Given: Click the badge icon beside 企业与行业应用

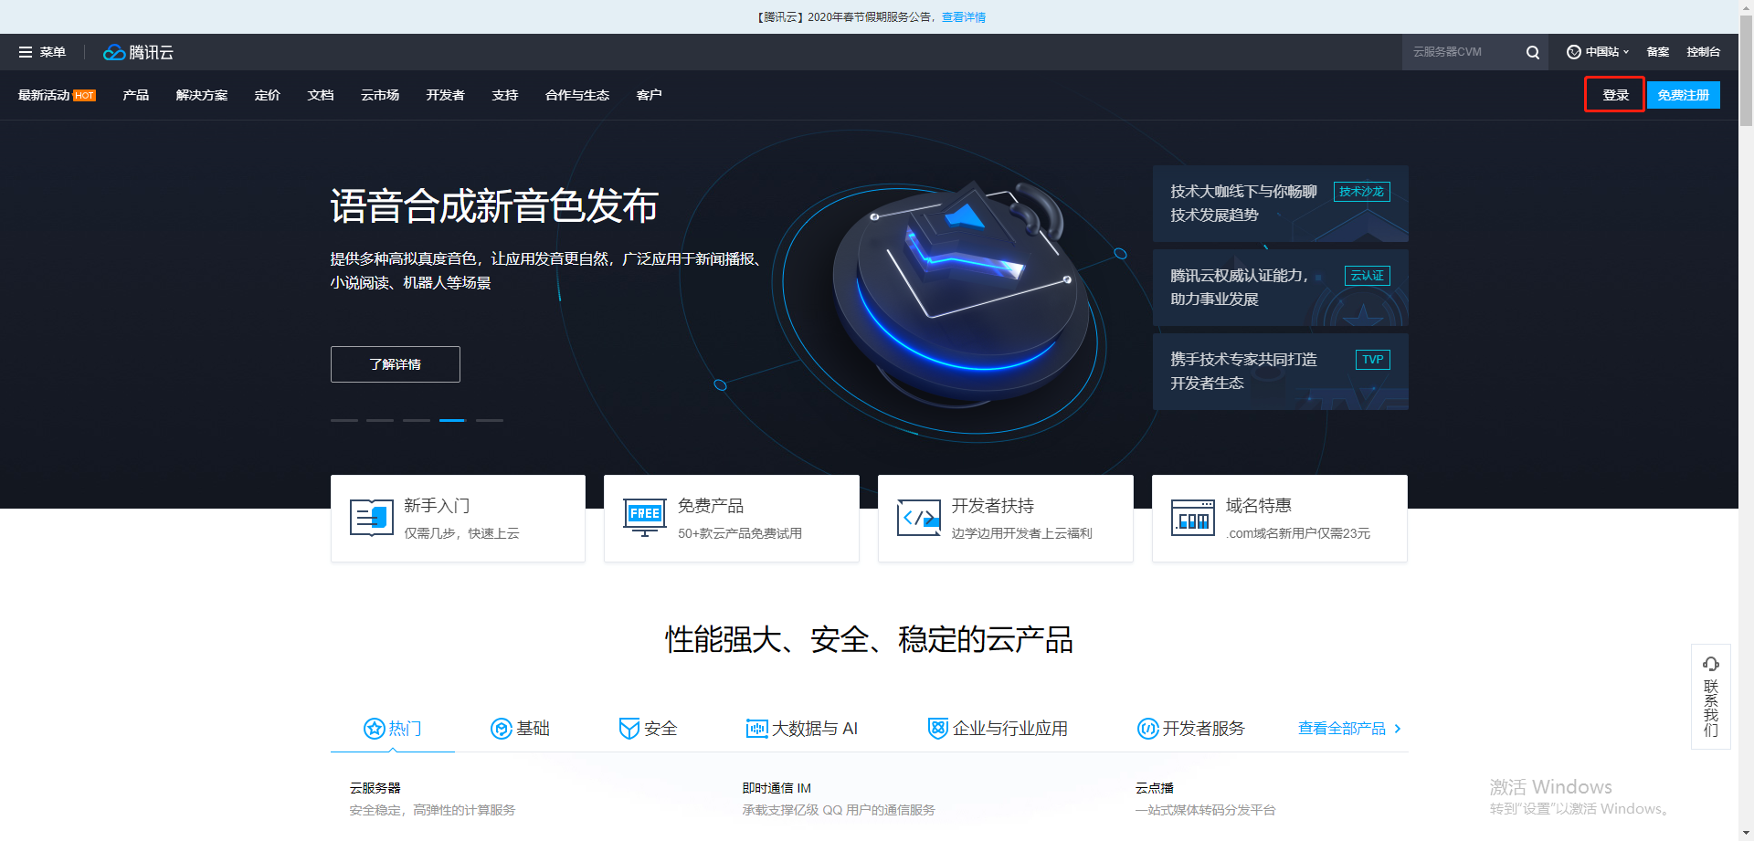Looking at the screenshot, I should click(x=937, y=728).
